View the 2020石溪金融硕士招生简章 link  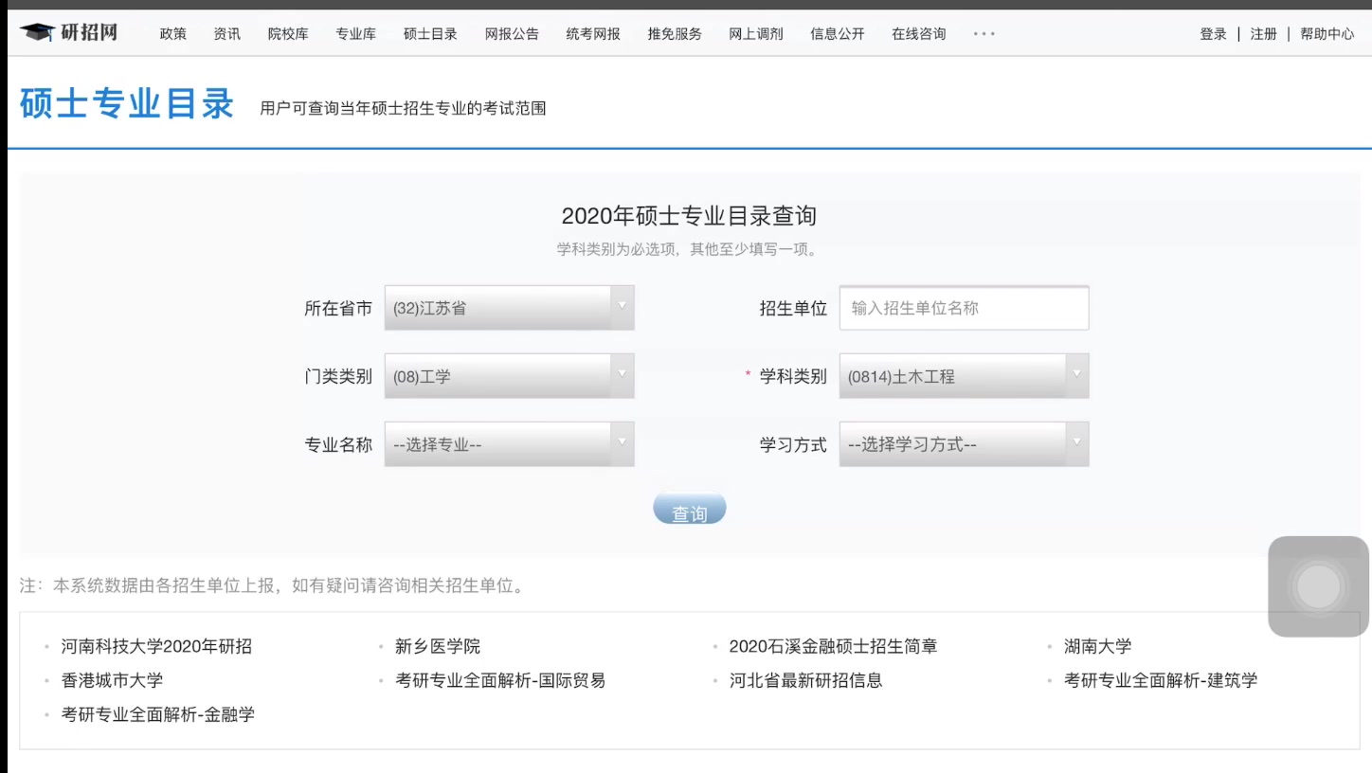(x=832, y=646)
